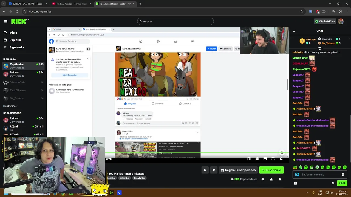Click the browser address bar URL

coord(40,11)
